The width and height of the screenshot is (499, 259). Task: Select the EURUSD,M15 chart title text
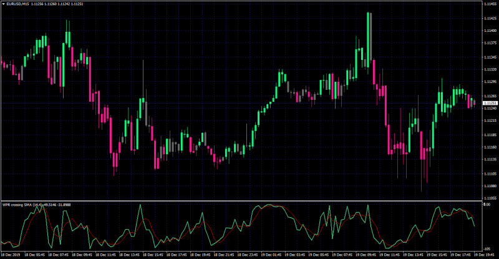coord(17,4)
